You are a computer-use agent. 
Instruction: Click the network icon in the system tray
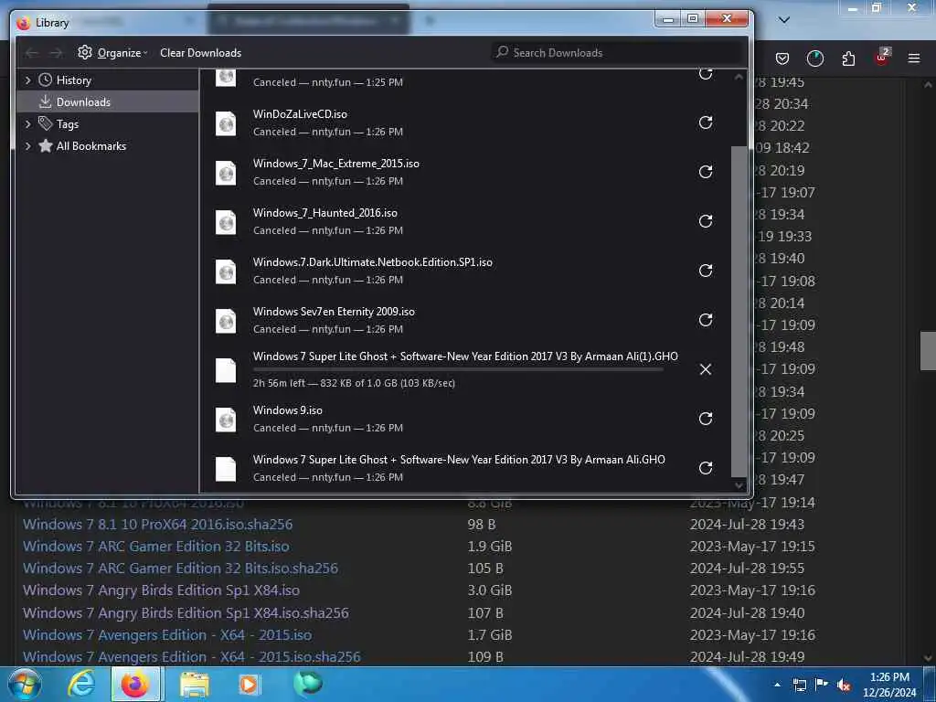click(800, 686)
